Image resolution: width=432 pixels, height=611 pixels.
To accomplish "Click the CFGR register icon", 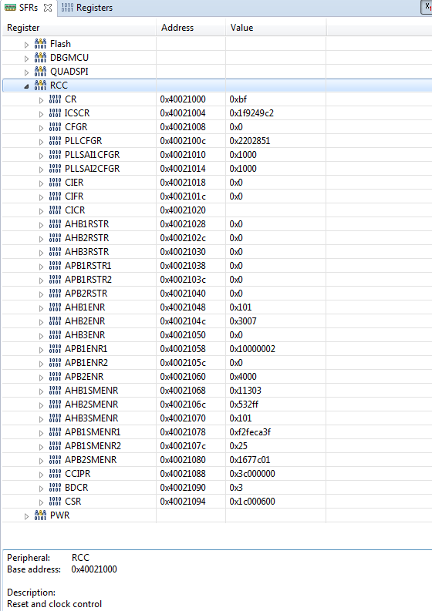I will pos(55,127).
